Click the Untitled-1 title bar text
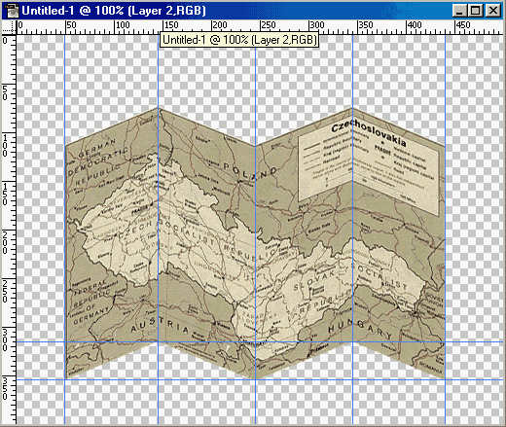Image resolution: width=506 pixels, height=427 pixels. point(114,11)
